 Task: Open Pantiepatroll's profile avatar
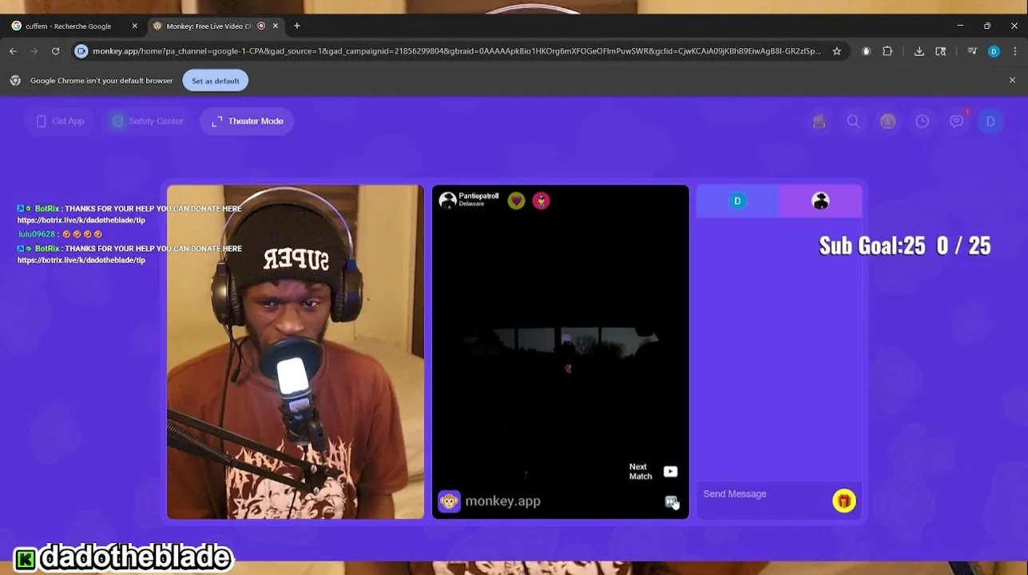point(447,200)
